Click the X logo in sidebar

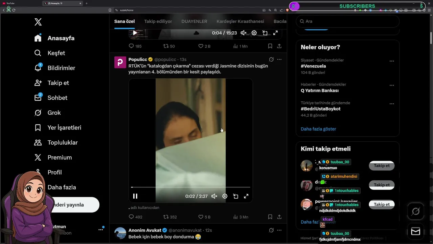pyautogui.click(x=38, y=22)
